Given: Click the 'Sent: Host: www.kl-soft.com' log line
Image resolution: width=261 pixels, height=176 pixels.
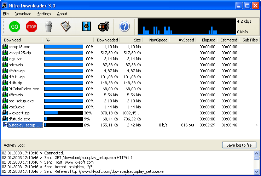Looking at the screenshot, I should [69, 162].
